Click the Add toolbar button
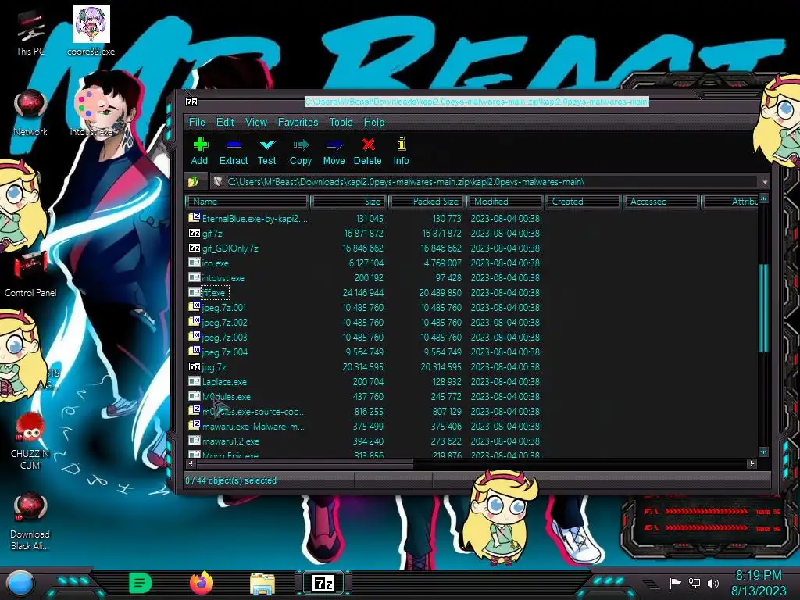 [x=199, y=152]
